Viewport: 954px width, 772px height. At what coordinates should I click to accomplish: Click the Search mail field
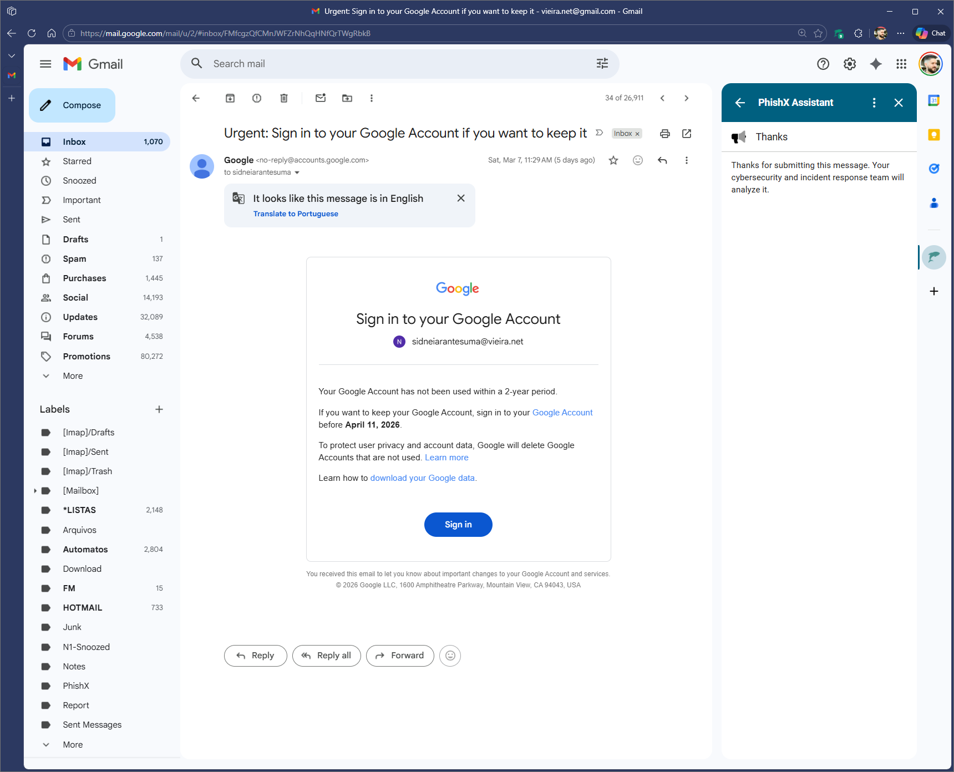coord(388,63)
